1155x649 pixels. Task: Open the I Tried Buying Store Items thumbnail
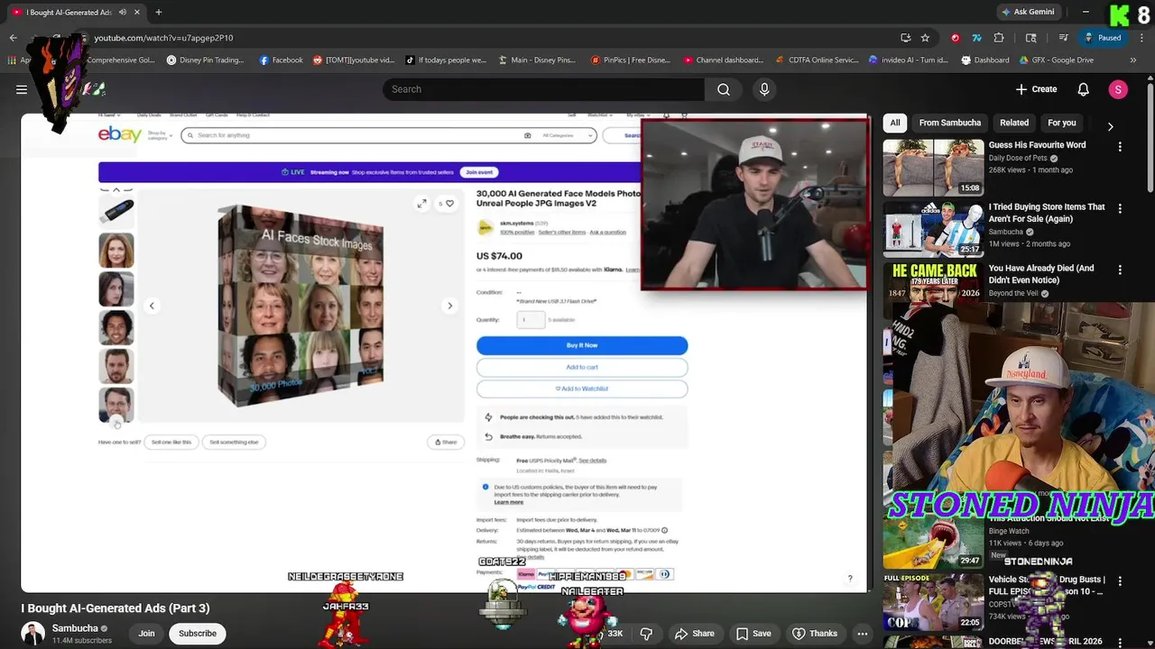click(933, 229)
